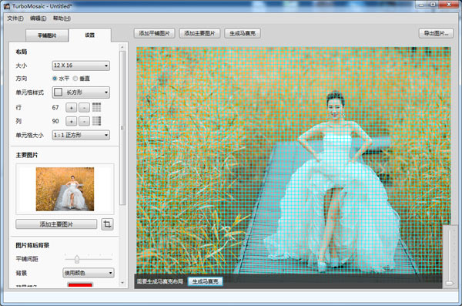
Task: Click the grid icon in the 列 row
Action: click(x=97, y=121)
